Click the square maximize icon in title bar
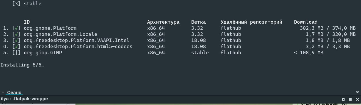The image size is (361, 105). tap(343, 99)
